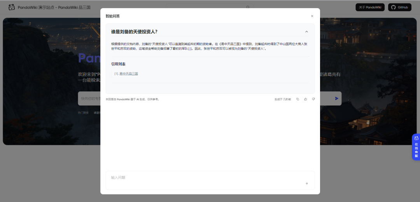The height and width of the screenshot is (202, 420).
Task: Click the inline [1] citation marker
Action: pyautogui.click(x=190, y=49)
